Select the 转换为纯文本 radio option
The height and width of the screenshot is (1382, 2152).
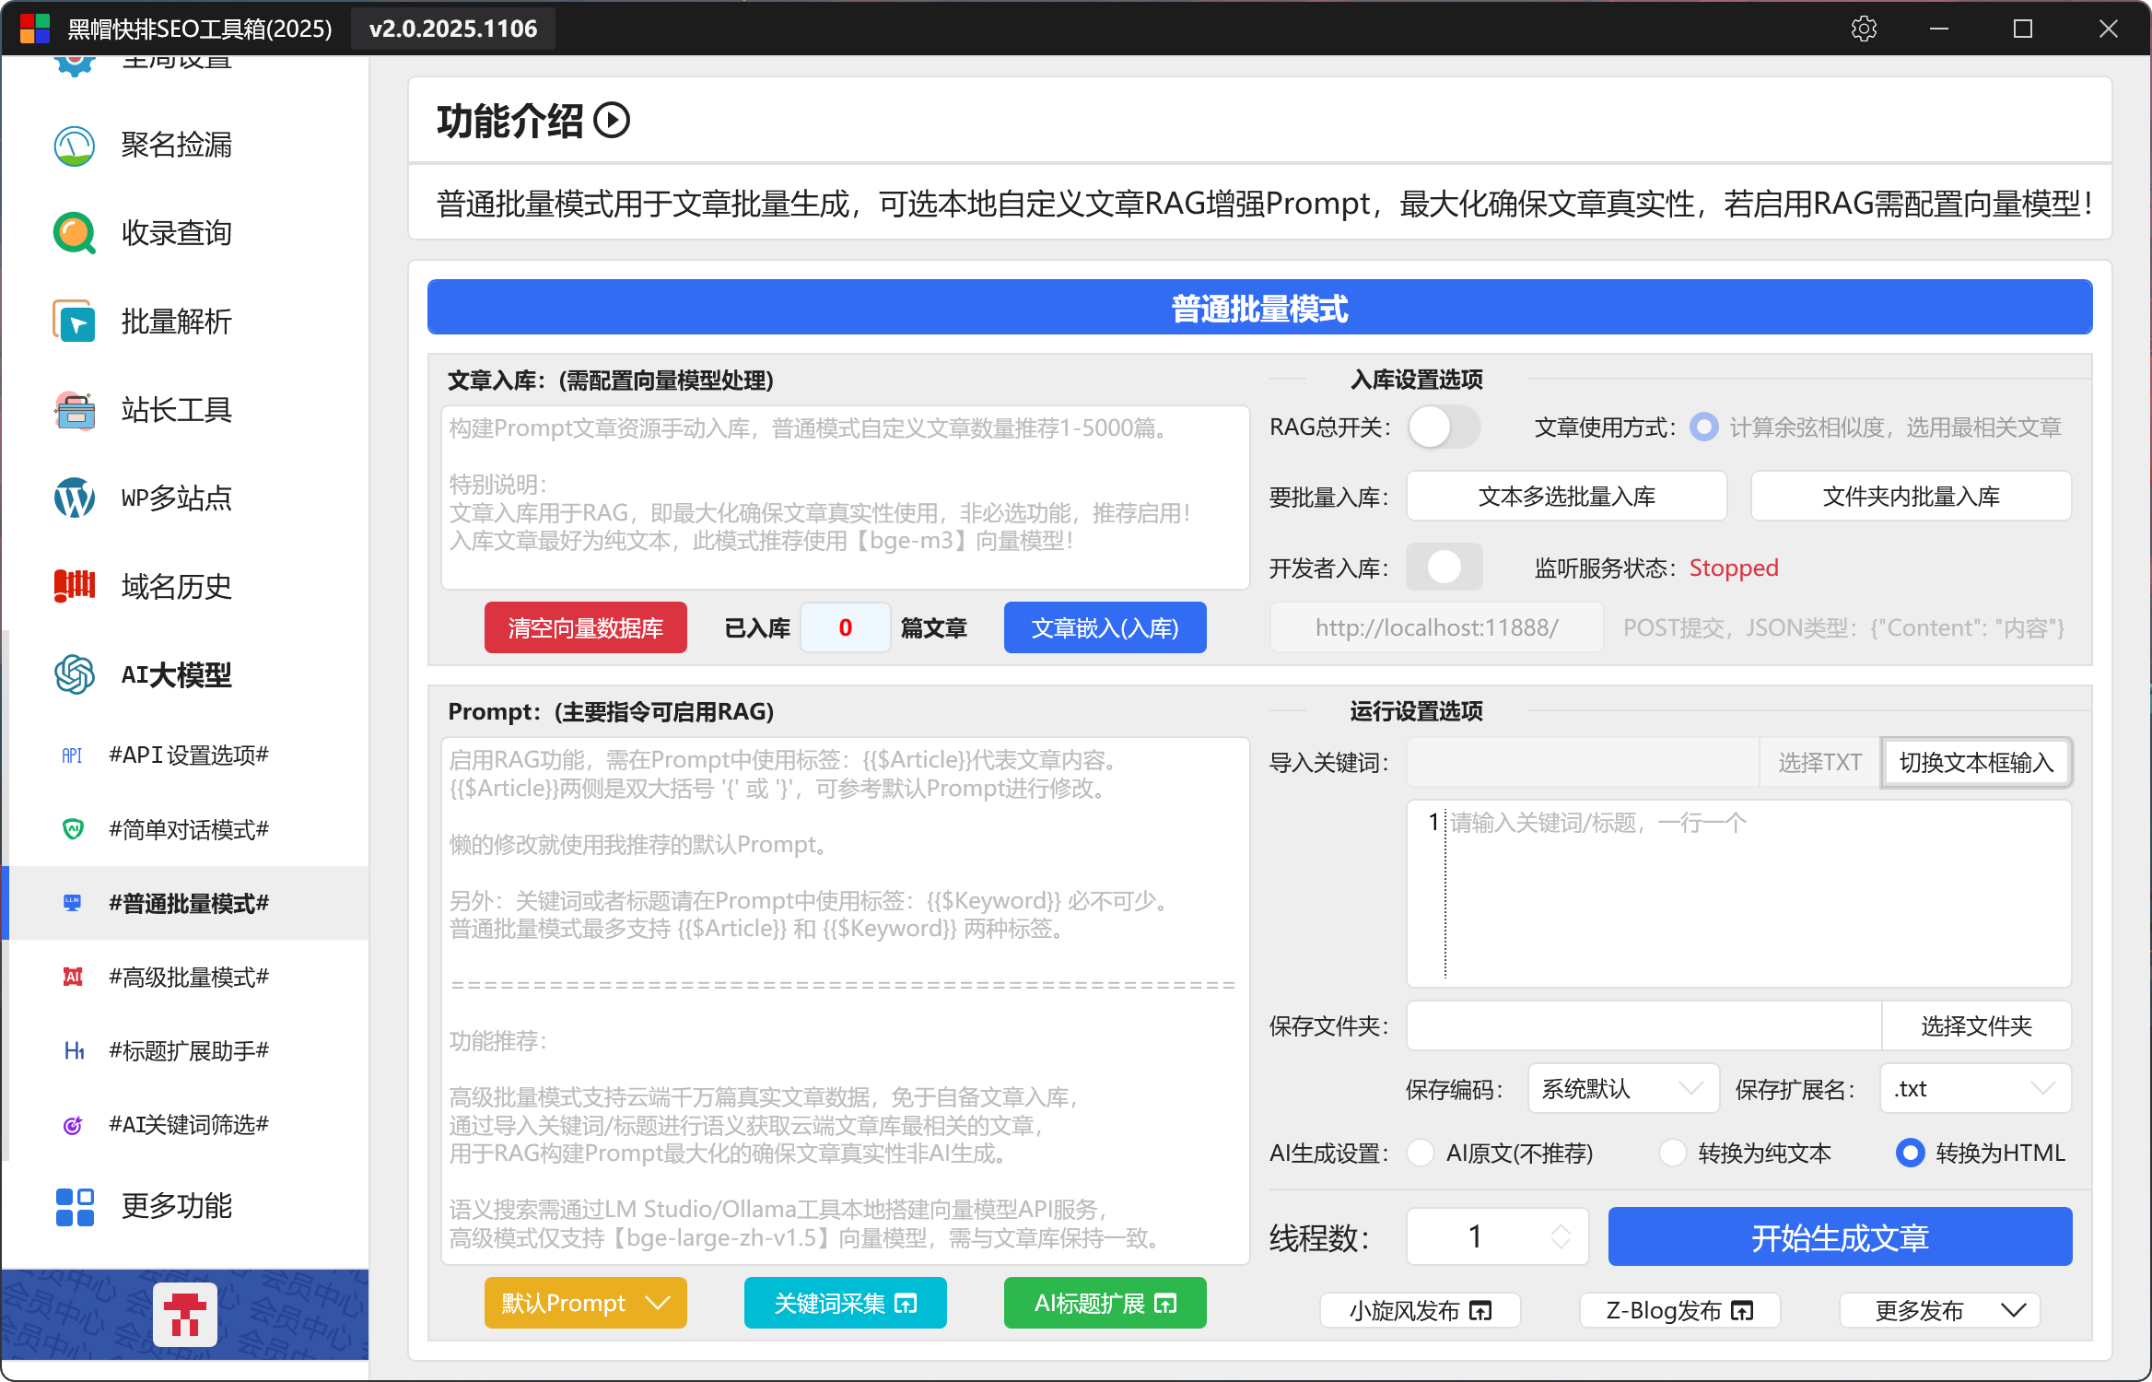click(x=1673, y=1153)
